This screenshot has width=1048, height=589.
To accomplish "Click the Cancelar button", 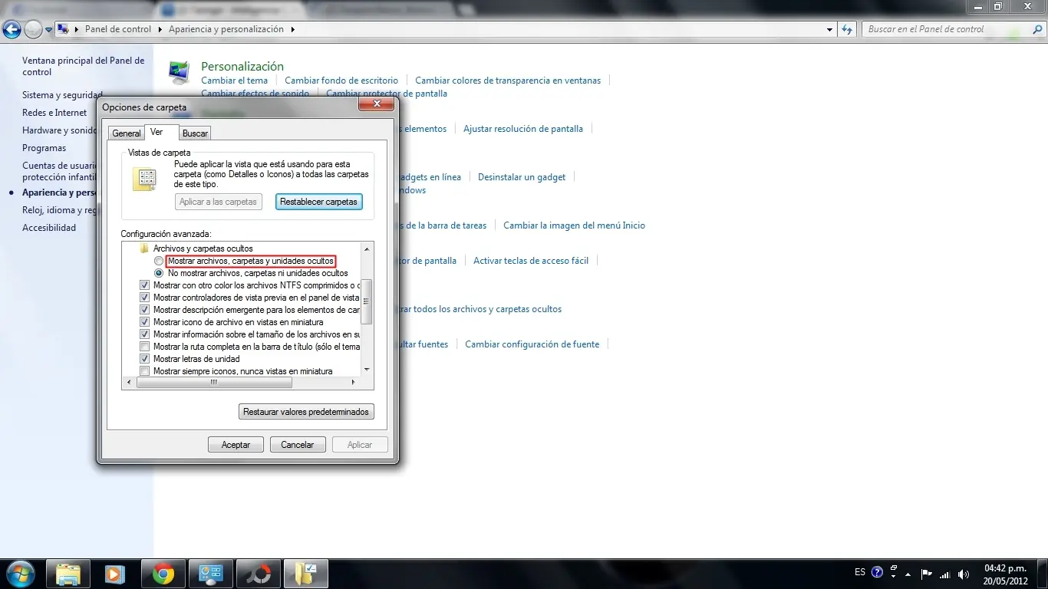I will tap(298, 445).
